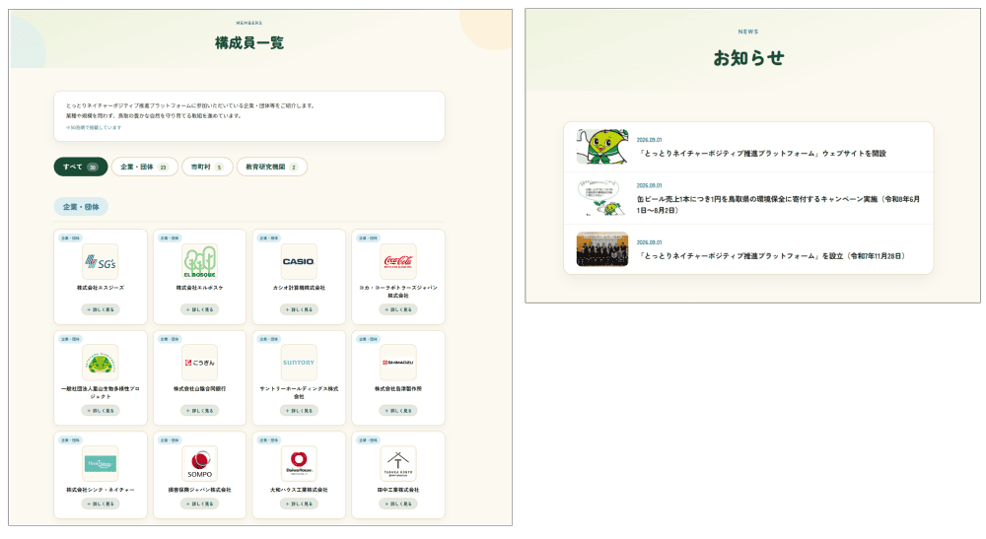Expand 詳しく見る for サントリーホールディングス
Image resolution: width=986 pixels, height=539 pixels.
[x=299, y=410]
